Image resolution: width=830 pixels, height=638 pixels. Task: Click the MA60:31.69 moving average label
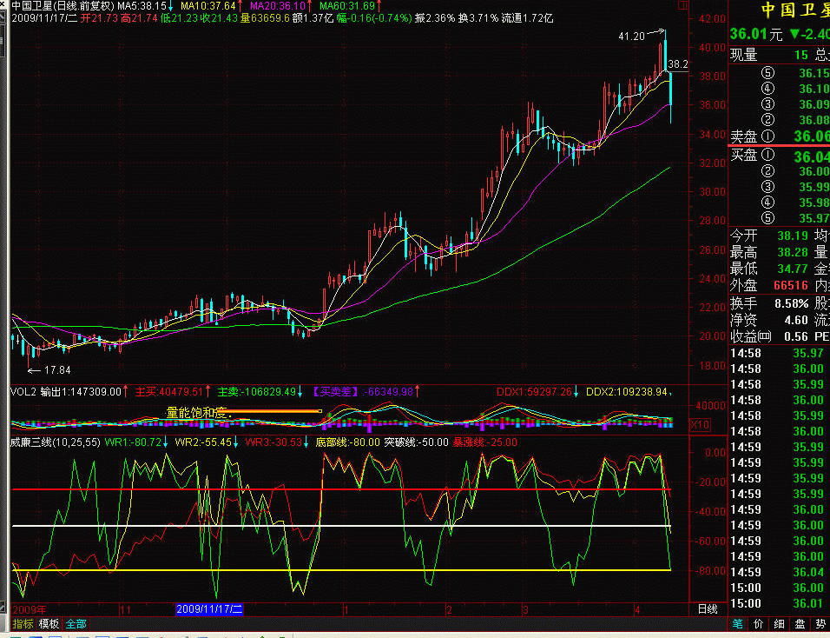346,6
